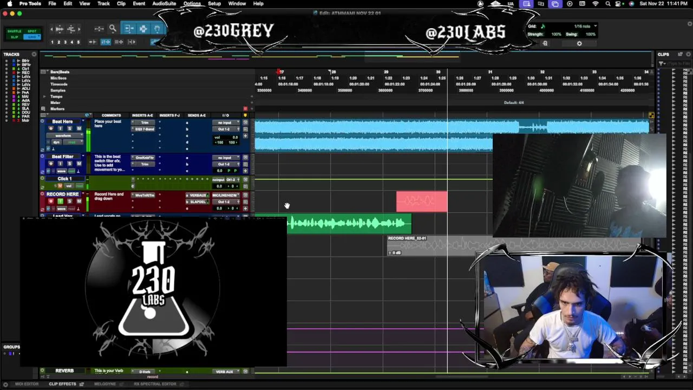
Task: Open Tracks list options menu button
Action: coord(34,54)
